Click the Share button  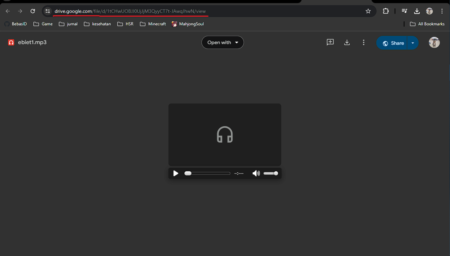pyautogui.click(x=392, y=43)
